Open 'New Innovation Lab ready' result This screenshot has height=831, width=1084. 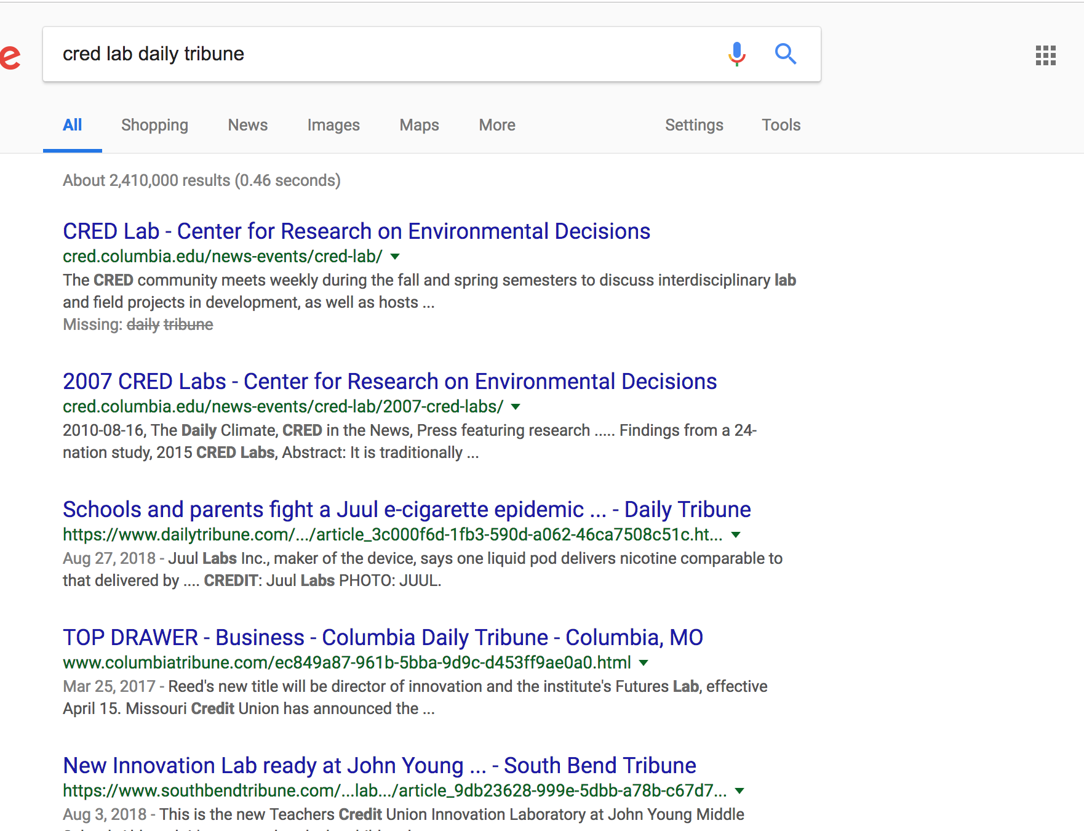pyautogui.click(x=380, y=766)
